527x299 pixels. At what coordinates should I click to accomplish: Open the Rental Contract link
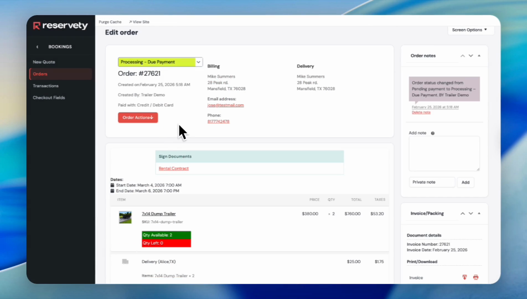point(174,168)
